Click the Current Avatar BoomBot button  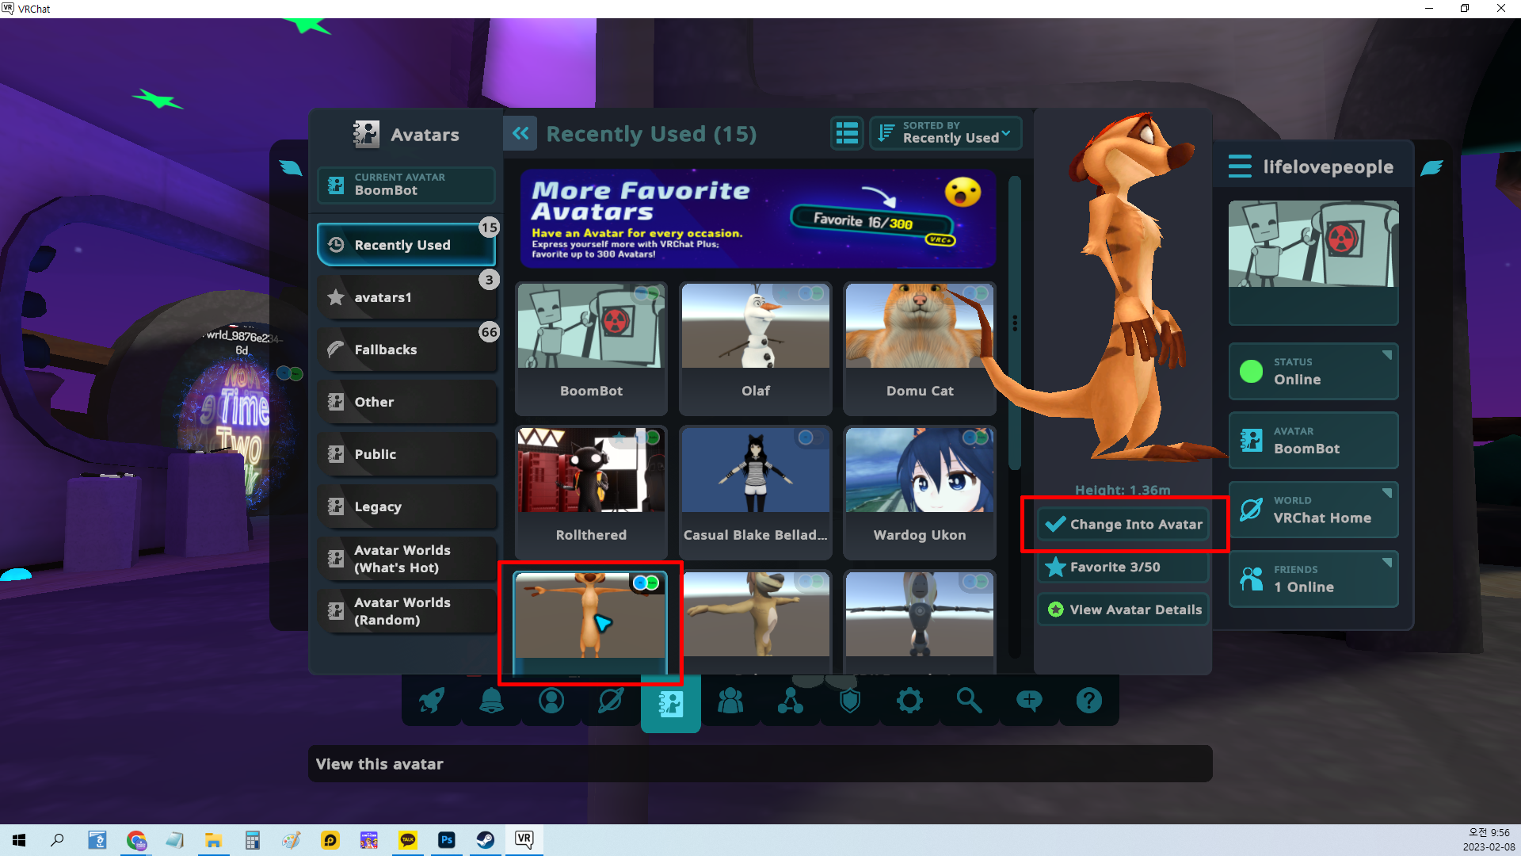[406, 185]
